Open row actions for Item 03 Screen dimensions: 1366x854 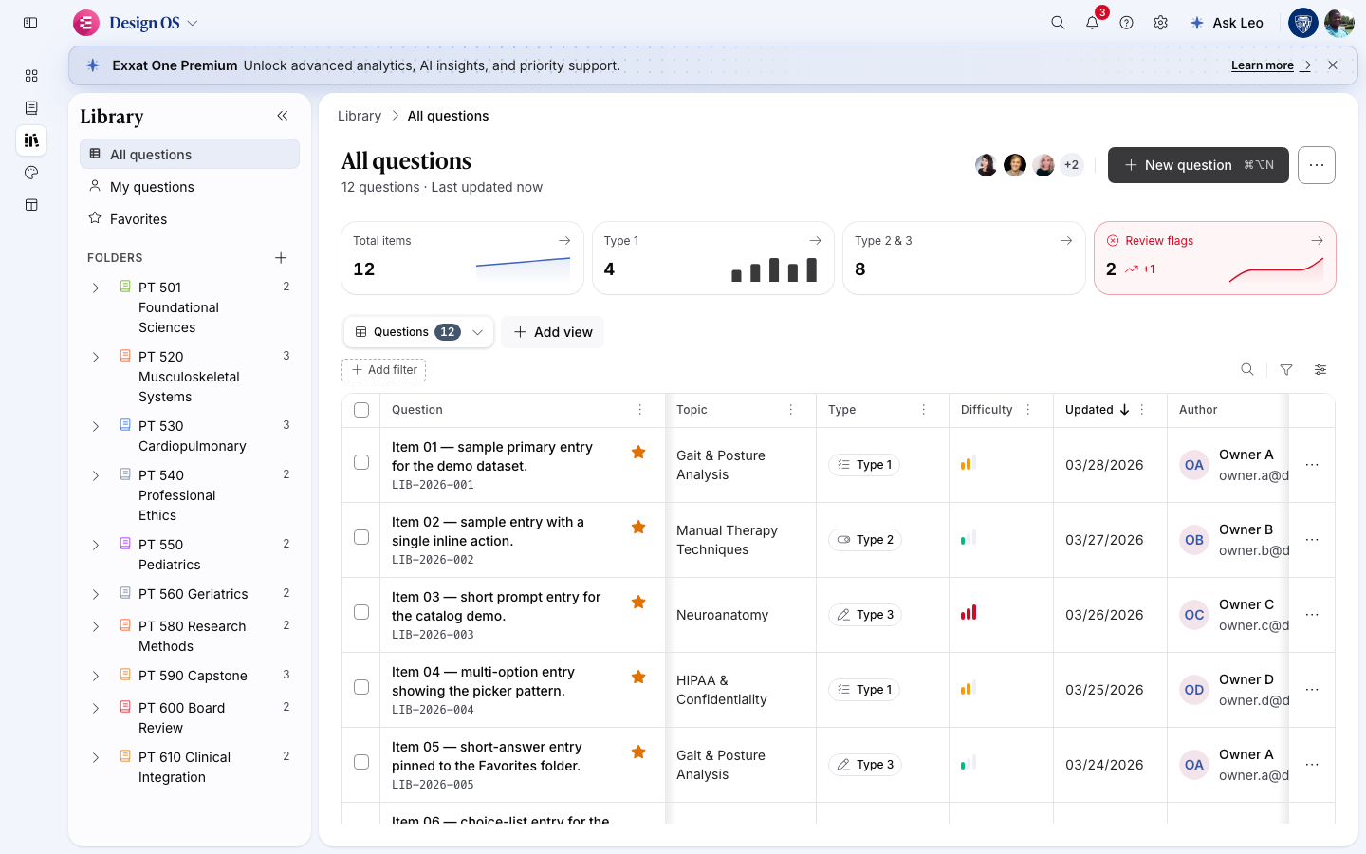coord(1312,615)
